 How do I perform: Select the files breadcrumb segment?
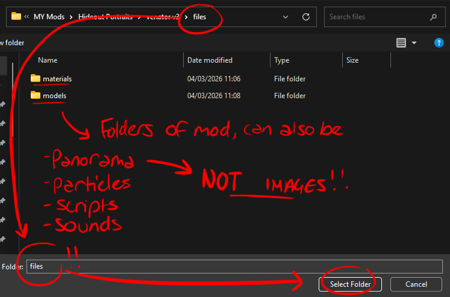[199, 17]
